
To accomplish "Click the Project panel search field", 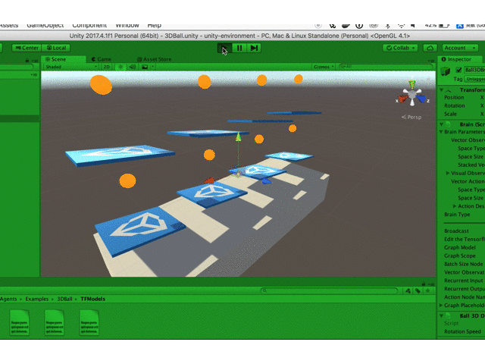I will [x=329, y=290].
